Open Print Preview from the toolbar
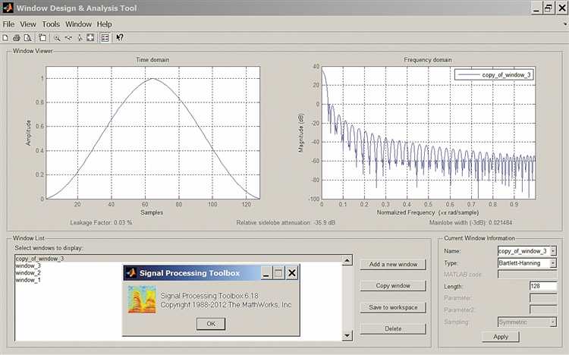The height and width of the screenshot is (355, 569). tap(27, 37)
